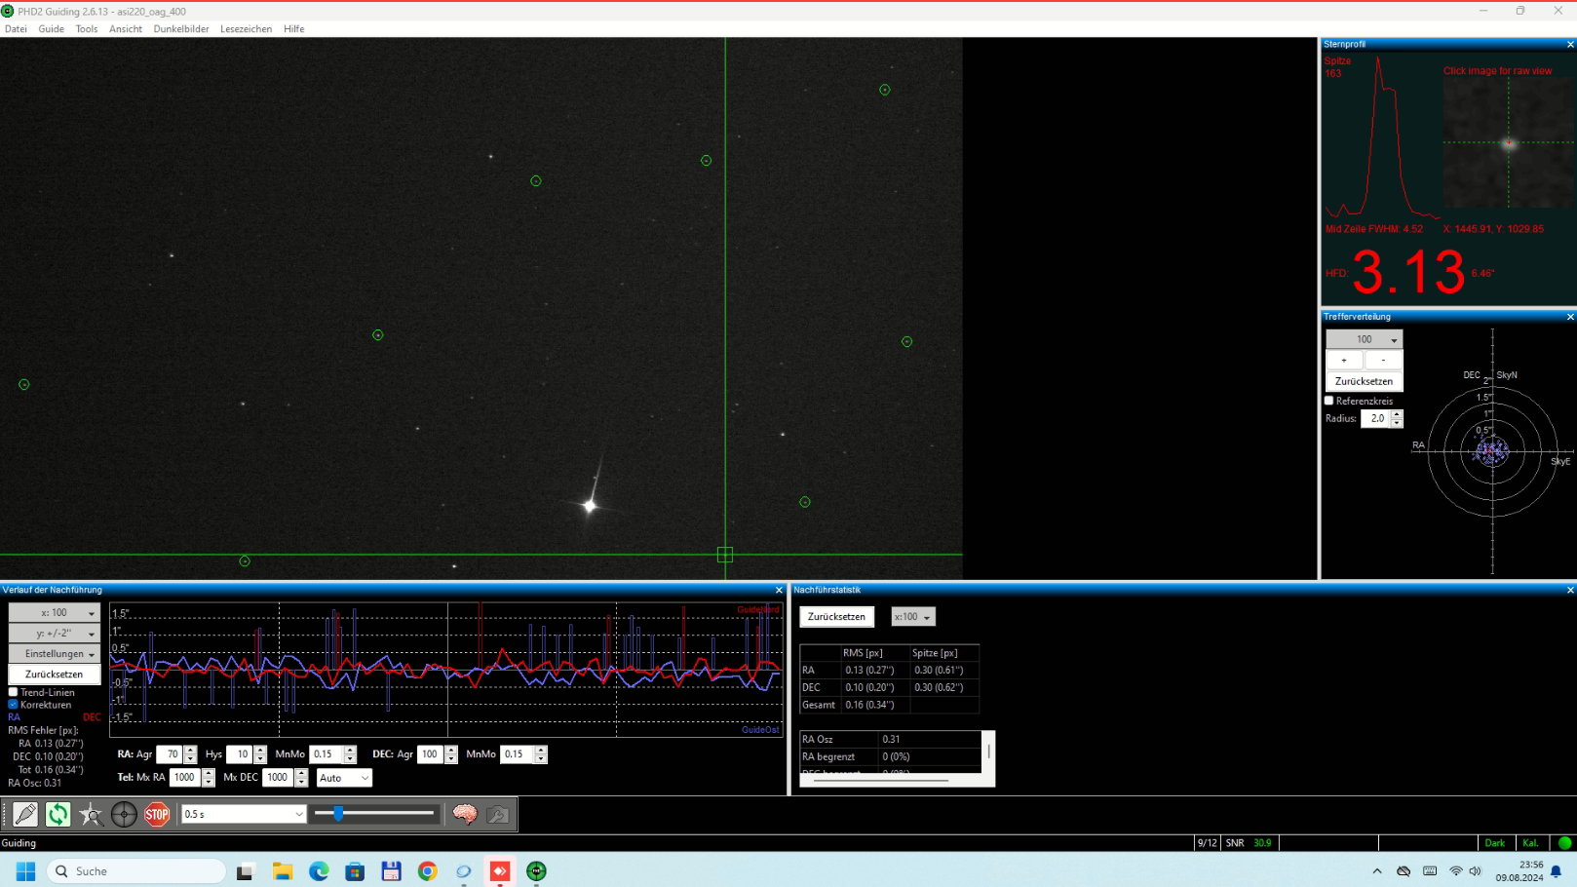Click the green status indicator in status bar
Viewport: 1577px width, 887px height.
point(1564,843)
